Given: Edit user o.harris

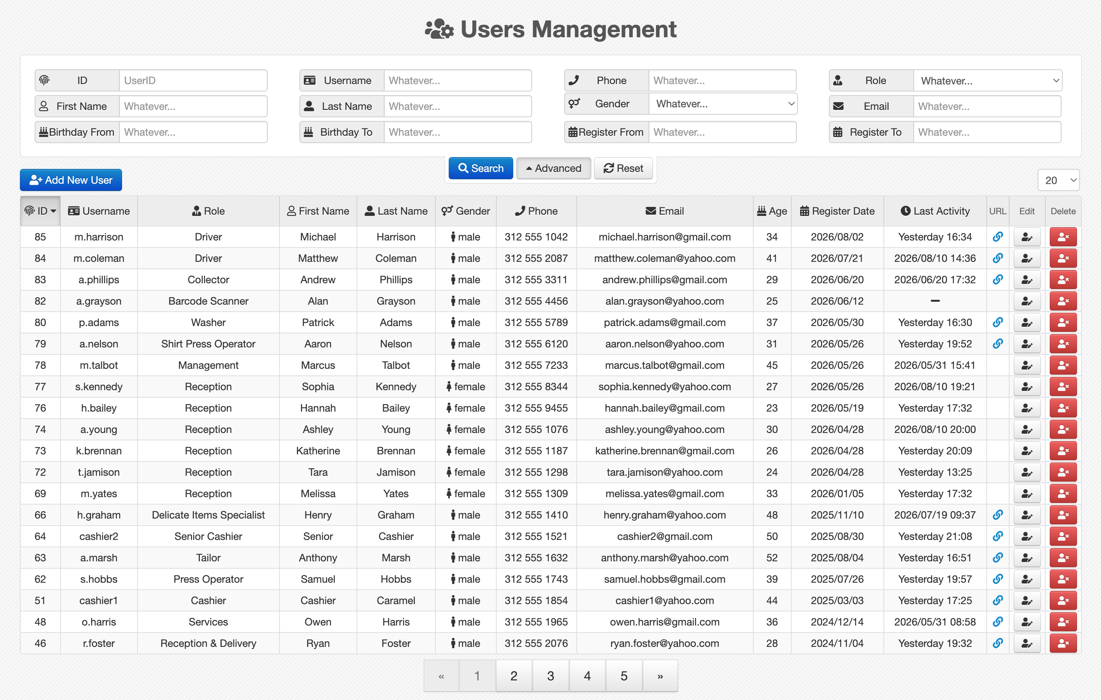Looking at the screenshot, I should 1027,622.
